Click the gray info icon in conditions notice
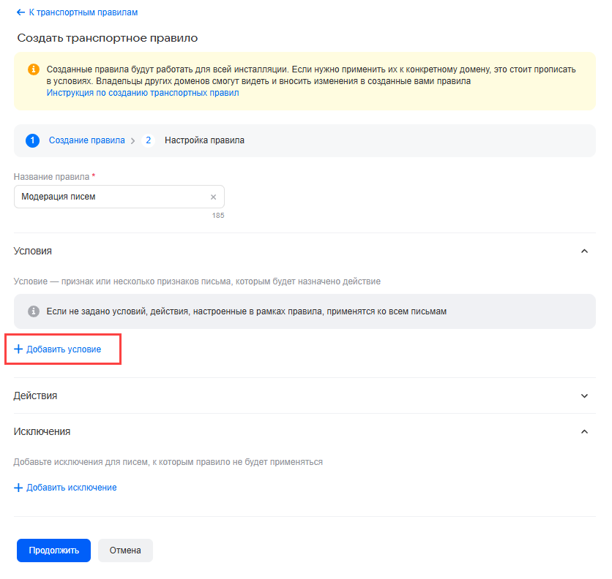Viewport: 612px width, 579px height. click(x=34, y=311)
